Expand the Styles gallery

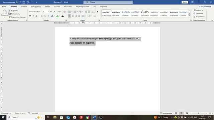point(190,16)
